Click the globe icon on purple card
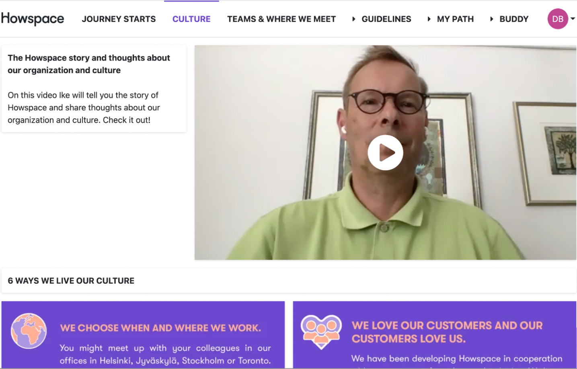 pos(29,331)
